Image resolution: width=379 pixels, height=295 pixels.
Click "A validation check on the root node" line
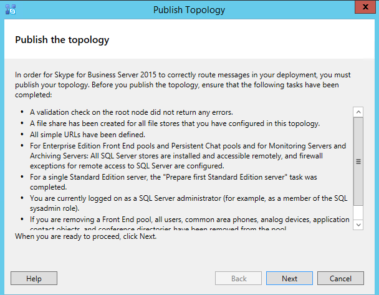(132, 112)
